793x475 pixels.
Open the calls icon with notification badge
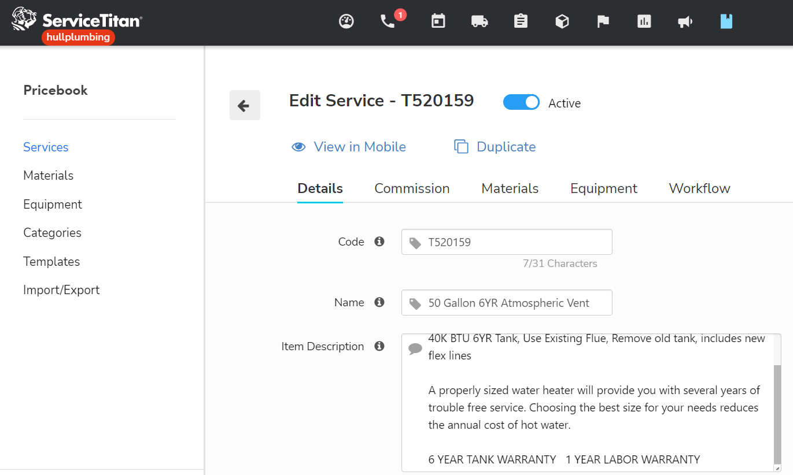387,22
